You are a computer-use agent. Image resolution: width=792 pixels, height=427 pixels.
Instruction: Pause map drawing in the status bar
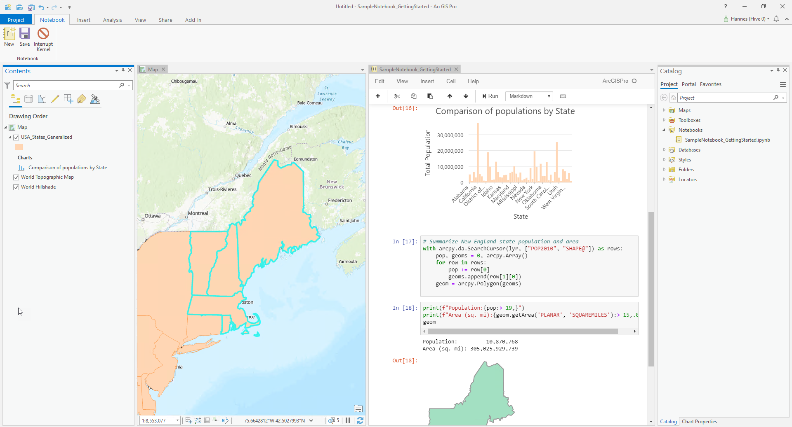(x=348, y=420)
